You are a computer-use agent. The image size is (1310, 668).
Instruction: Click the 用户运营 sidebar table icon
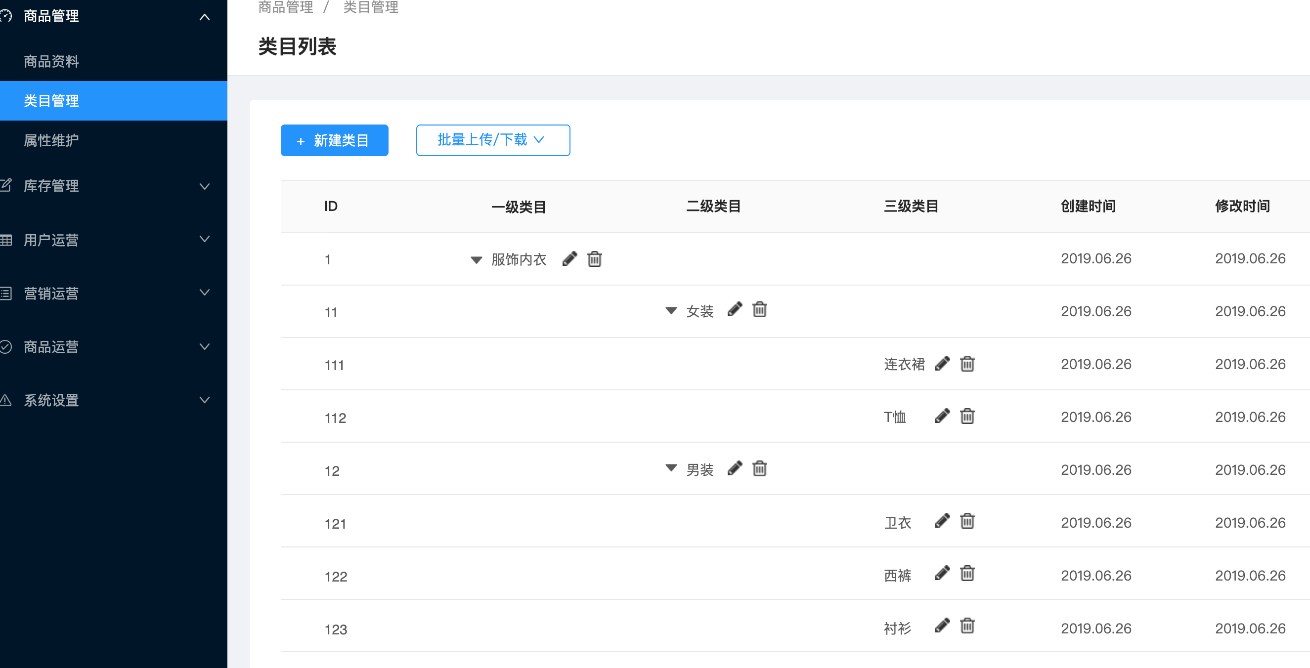click(x=5, y=240)
